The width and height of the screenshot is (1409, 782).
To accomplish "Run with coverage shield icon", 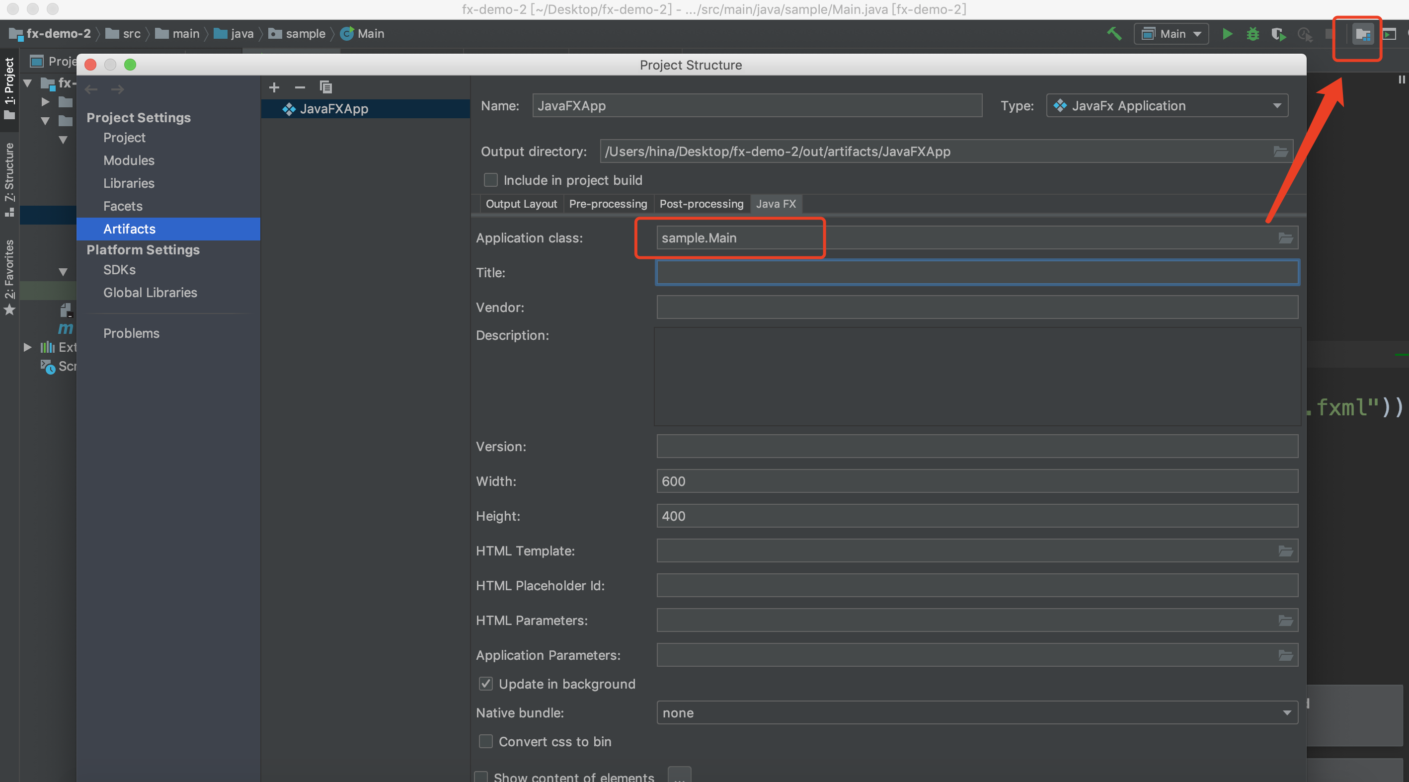I will click(1278, 34).
